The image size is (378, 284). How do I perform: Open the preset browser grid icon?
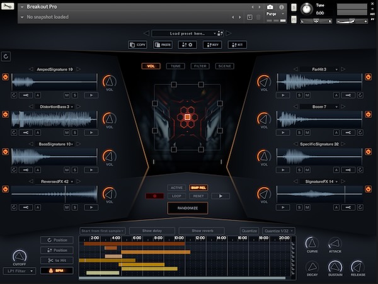click(220, 33)
